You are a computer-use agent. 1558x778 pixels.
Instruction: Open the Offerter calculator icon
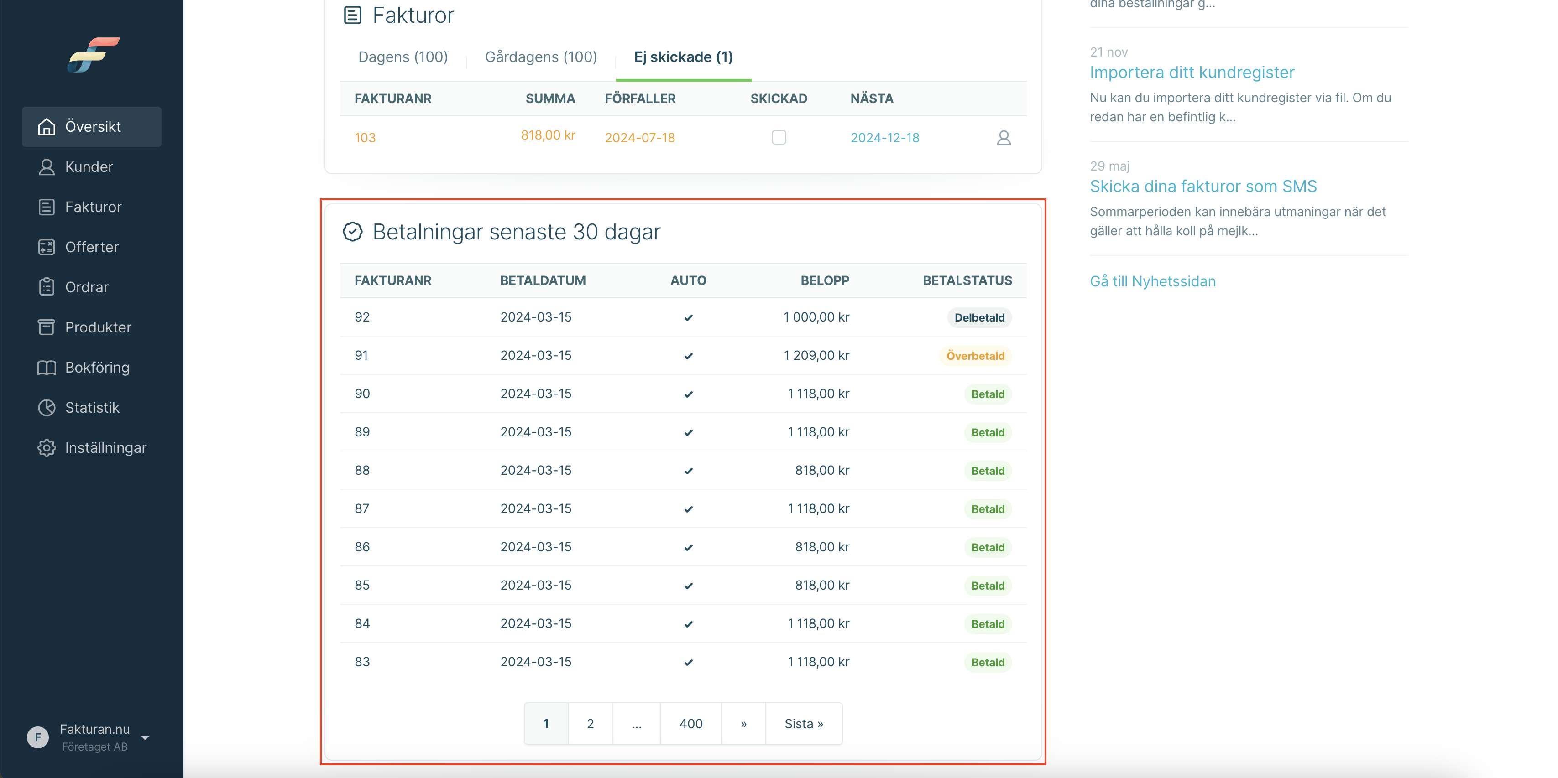47,247
